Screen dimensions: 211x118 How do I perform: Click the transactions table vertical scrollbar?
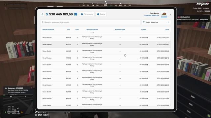coord(171,69)
